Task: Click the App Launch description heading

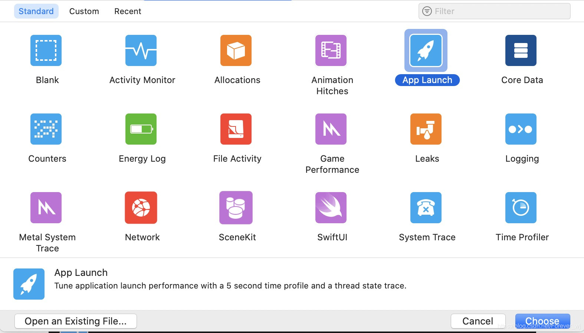Action: click(81, 273)
